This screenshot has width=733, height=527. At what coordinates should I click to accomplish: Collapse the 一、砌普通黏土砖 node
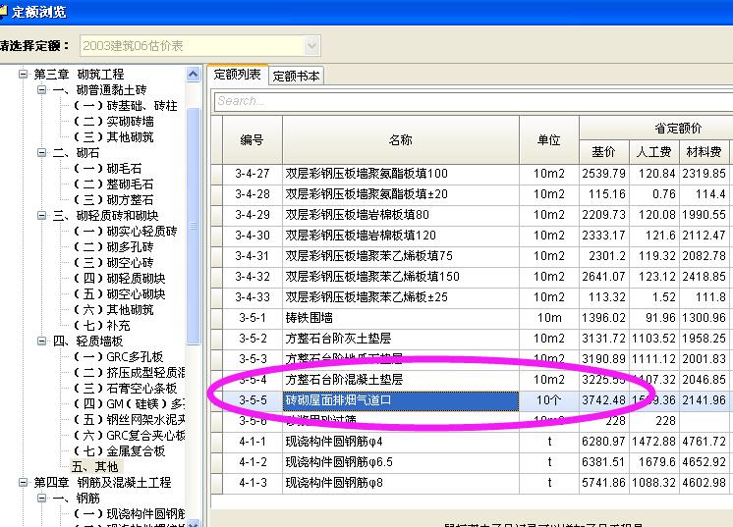tap(41, 89)
